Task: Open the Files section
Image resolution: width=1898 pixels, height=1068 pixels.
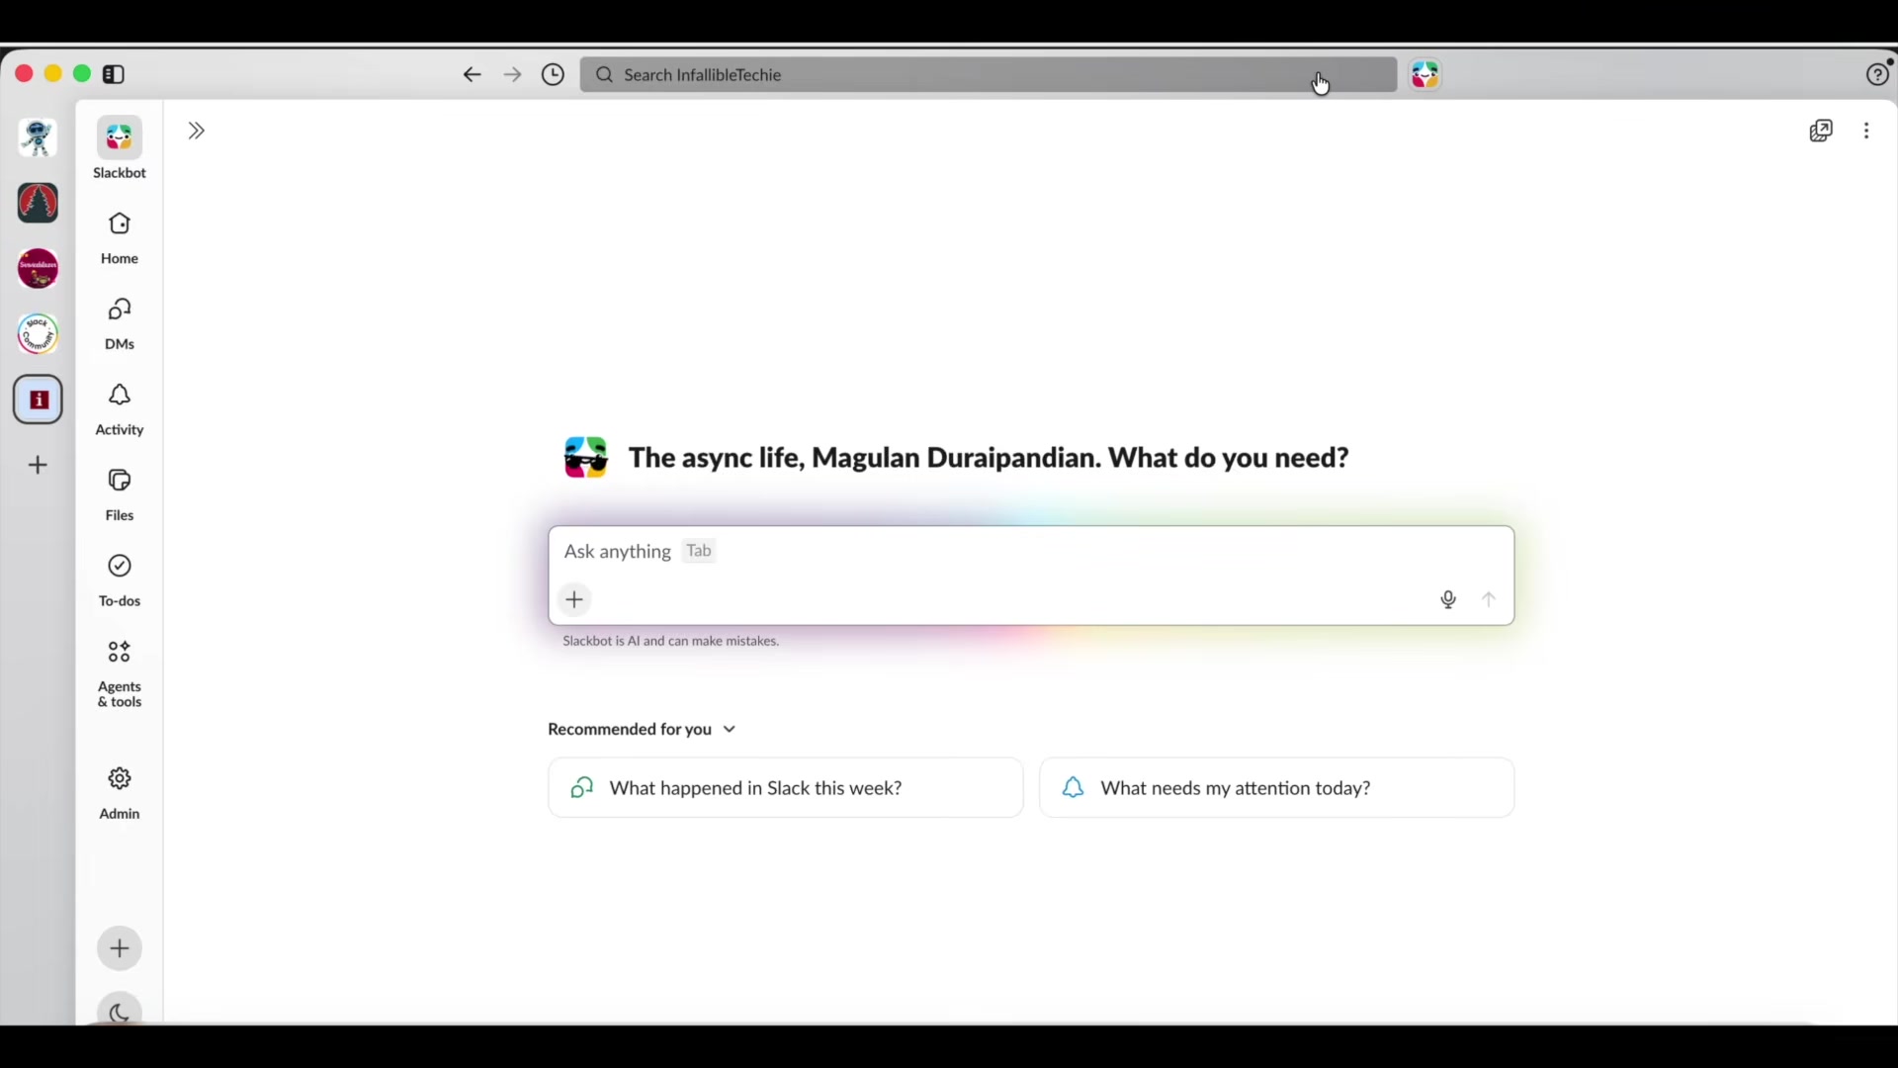Action: point(120,494)
